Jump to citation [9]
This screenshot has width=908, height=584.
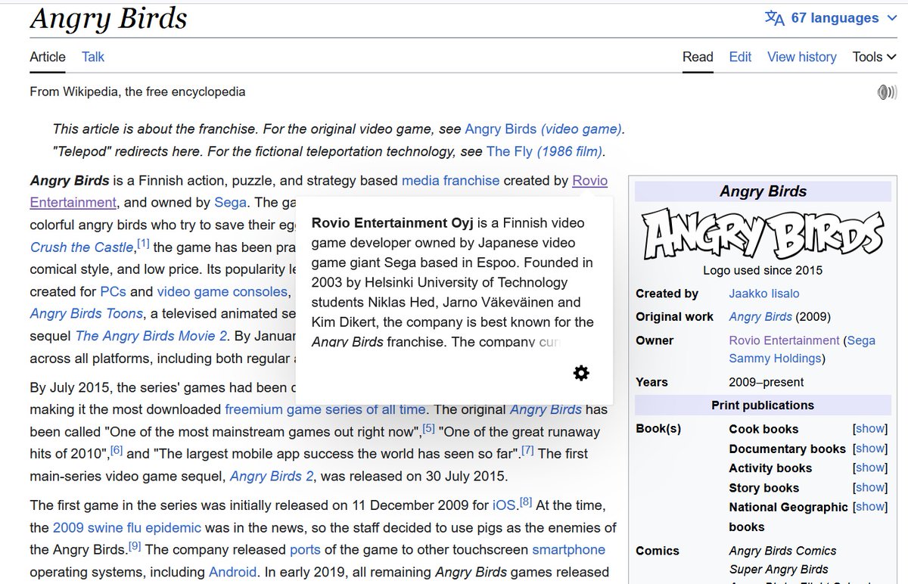click(x=135, y=546)
